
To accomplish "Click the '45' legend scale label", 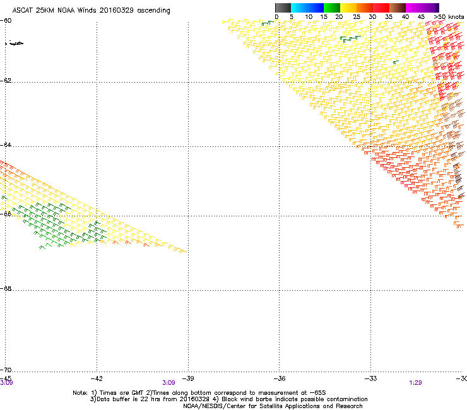I will [x=421, y=17].
